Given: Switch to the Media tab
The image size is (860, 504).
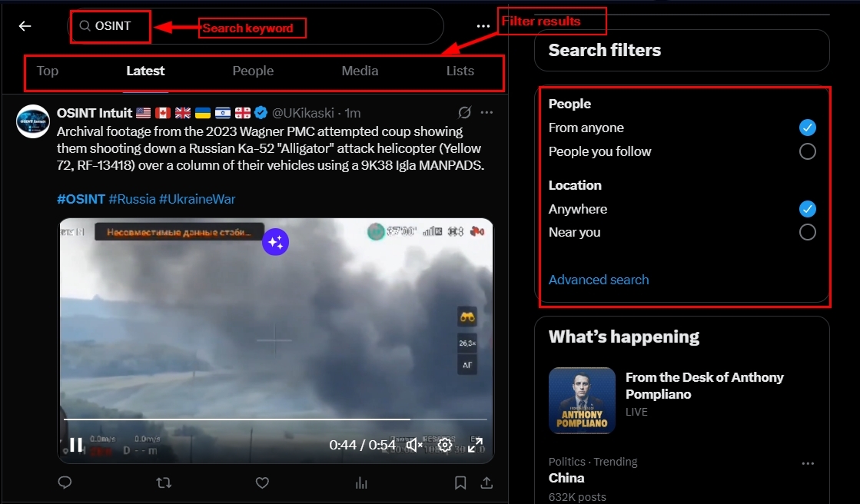Looking at the screenshot, I should (x=360, y=71).
